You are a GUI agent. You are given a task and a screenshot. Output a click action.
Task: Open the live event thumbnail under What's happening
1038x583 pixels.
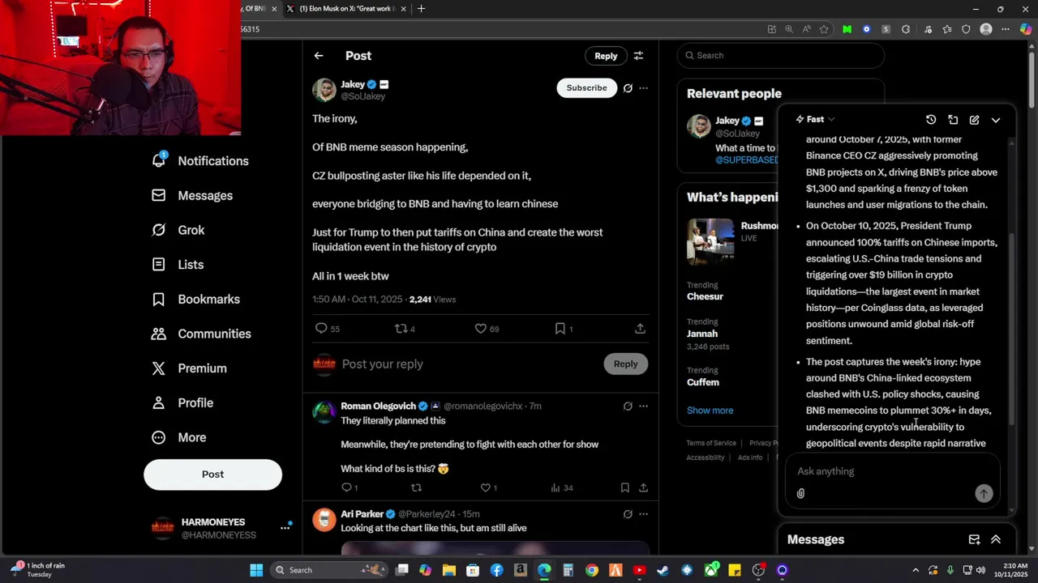tap(710, 241)
